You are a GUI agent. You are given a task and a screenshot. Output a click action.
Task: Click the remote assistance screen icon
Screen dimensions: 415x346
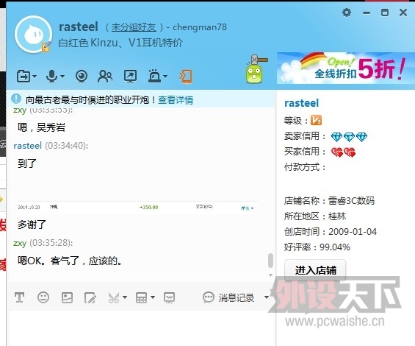pos(131,77)
